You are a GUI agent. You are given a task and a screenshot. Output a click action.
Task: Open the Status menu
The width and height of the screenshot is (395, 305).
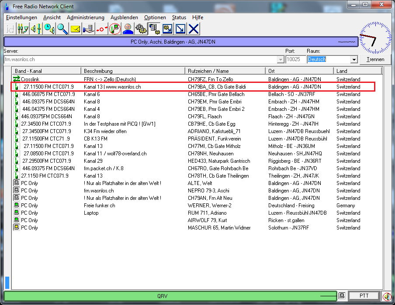point(179,17)
